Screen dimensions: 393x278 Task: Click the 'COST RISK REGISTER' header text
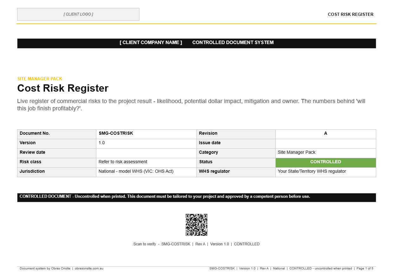[x=351, y=14]
